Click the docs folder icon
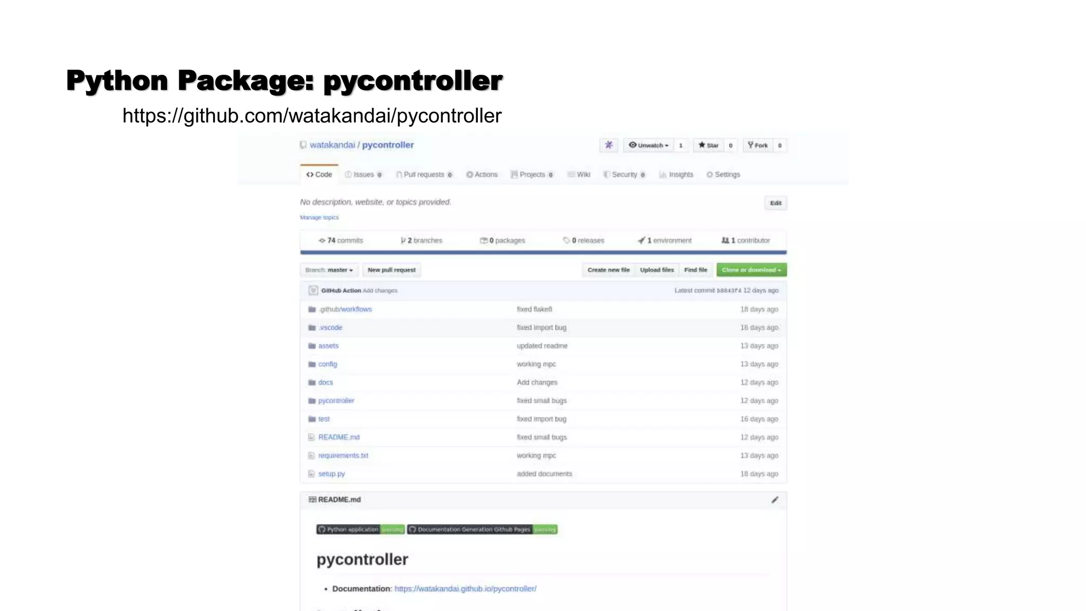This screenshot has width=1086, height=611. tap(312, 382)
